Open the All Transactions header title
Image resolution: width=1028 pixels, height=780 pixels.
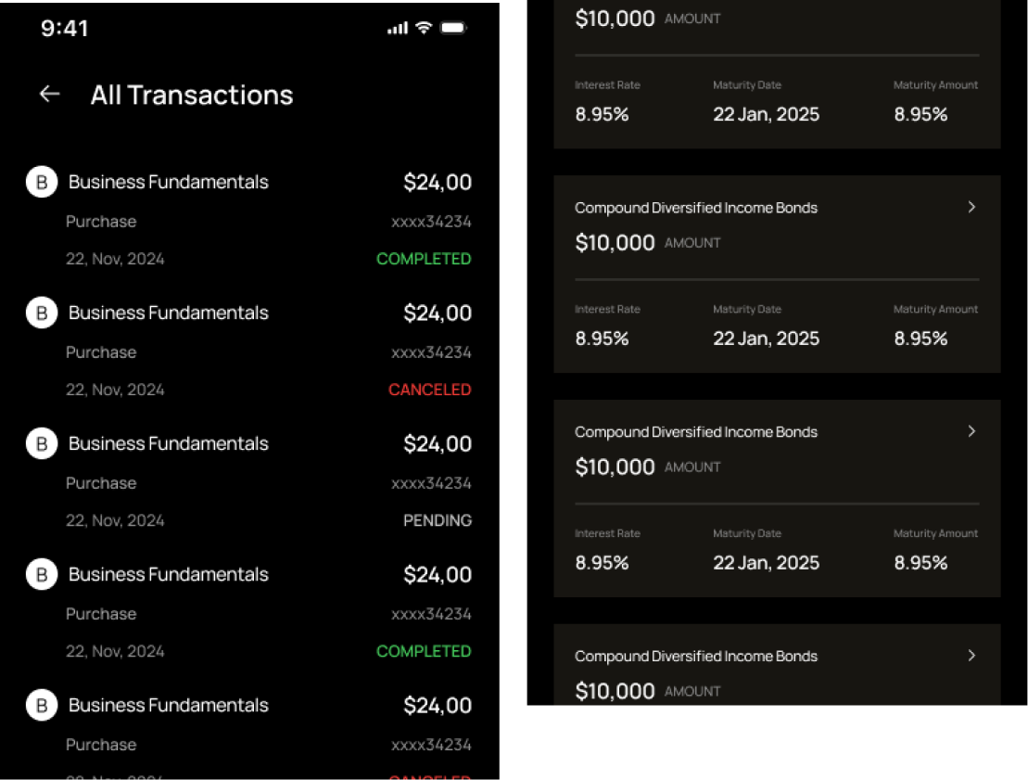[x=192, y=96]
